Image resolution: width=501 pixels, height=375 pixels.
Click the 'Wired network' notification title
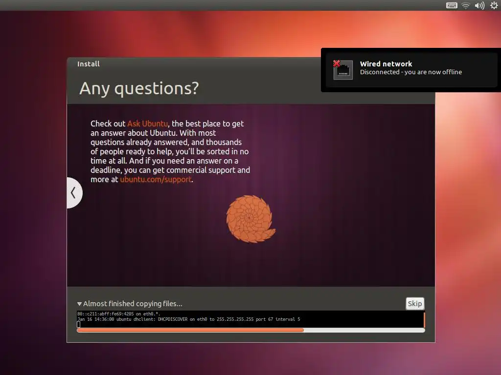386,64
